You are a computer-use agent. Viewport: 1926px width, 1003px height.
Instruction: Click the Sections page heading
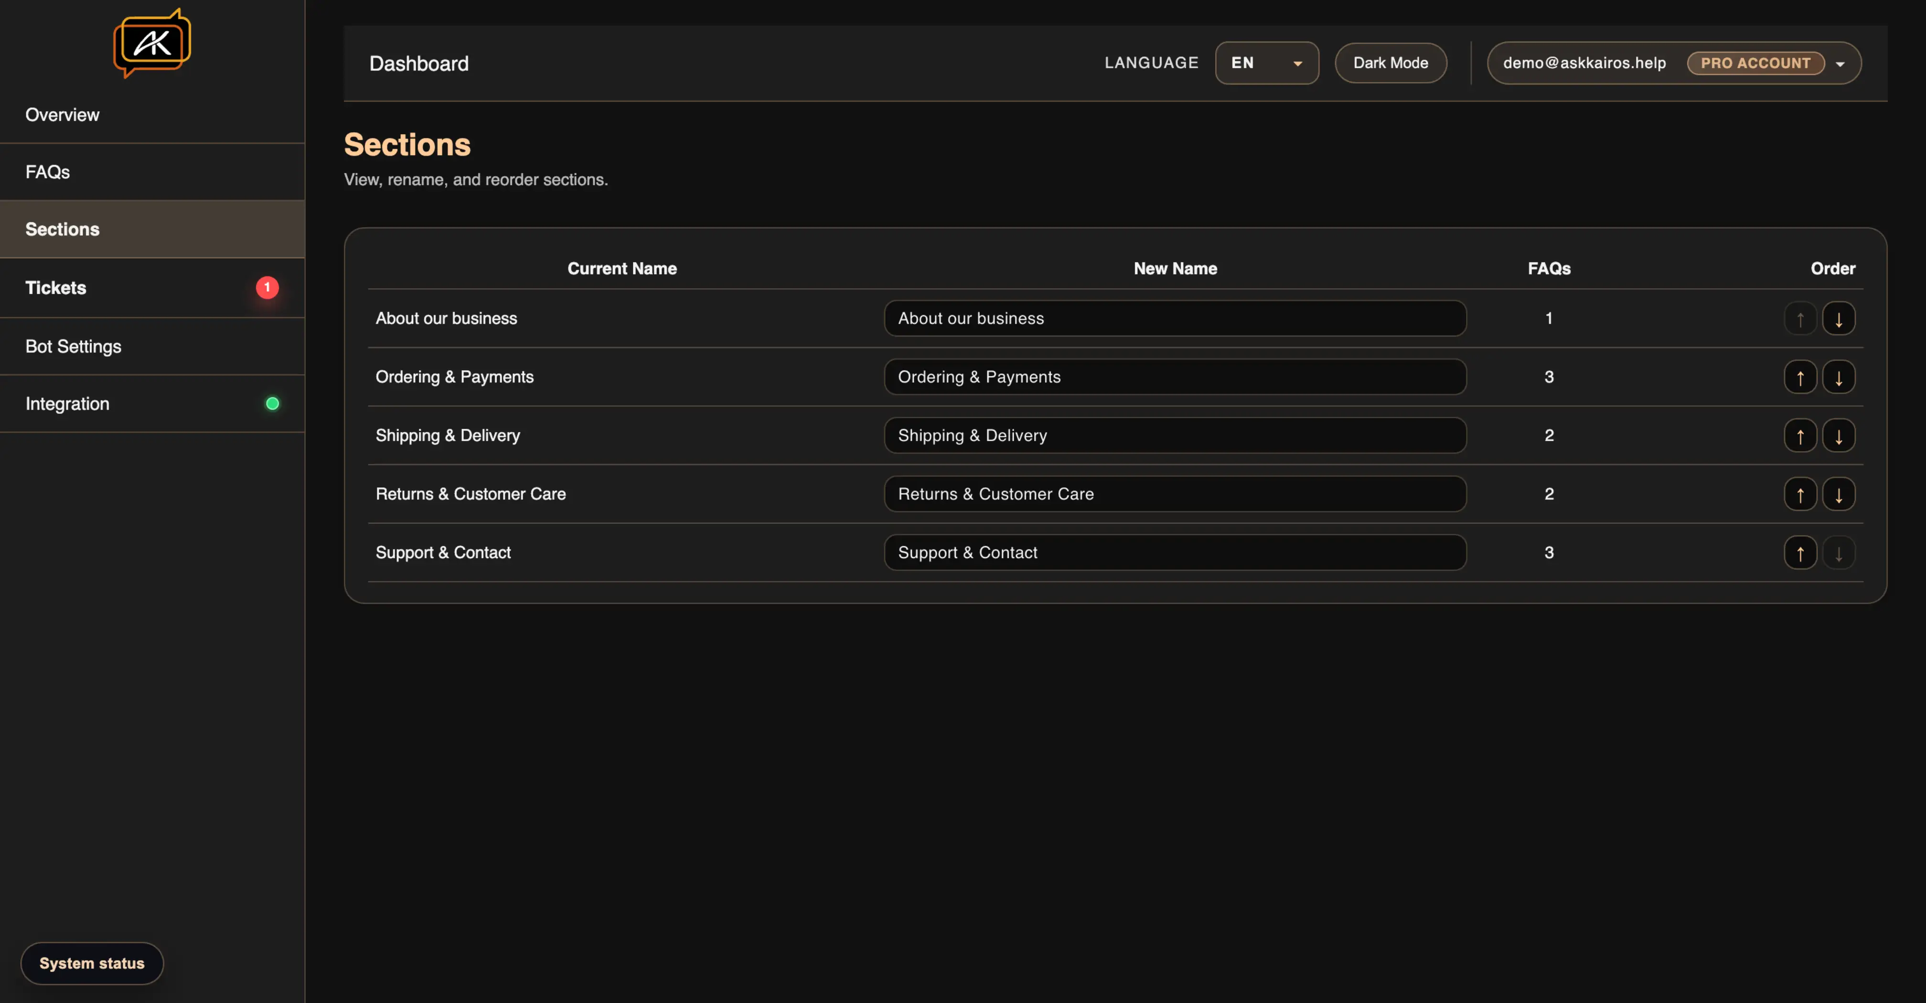pos(407,145)
